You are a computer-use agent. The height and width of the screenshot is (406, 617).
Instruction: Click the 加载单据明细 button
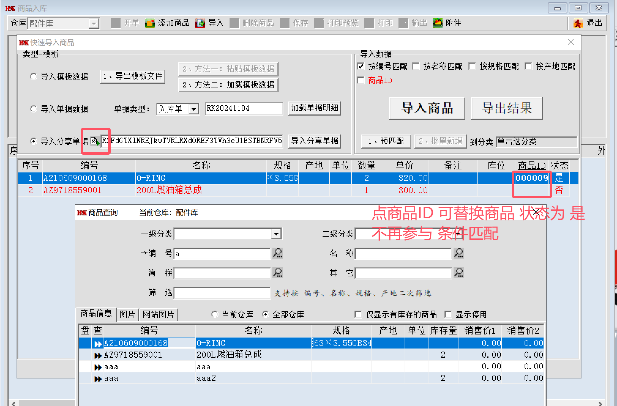[314, 108]
